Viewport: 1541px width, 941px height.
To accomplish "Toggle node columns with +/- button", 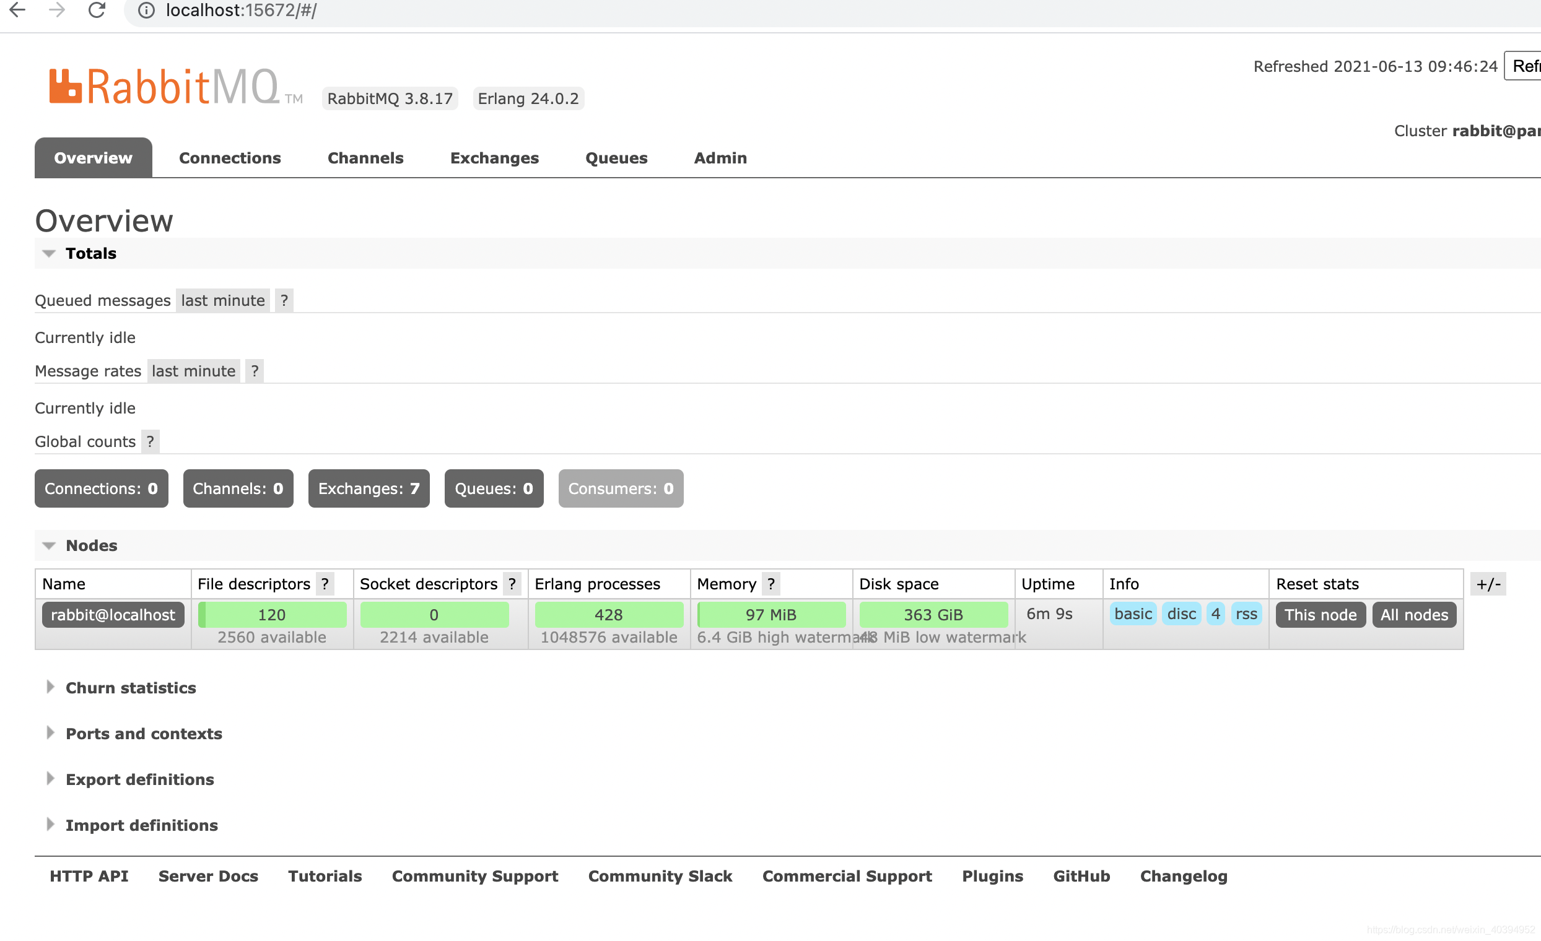I will pyautogui.click(x=1488, y=584).
